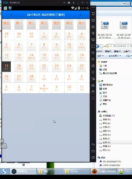Image resolution: width=132 pixels, height=179 pixels.
Task: Select kk 2017-02-19 11-03-11.avi thumbnail
Action: [x=124, y=28]
